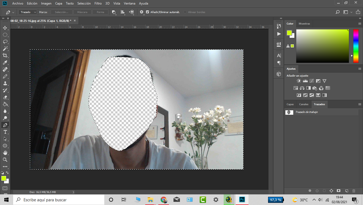
Task: Open the Filtro menu
Action: 98,3
